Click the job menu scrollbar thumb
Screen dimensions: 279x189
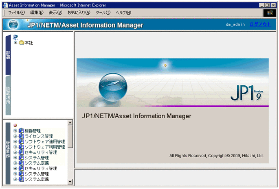click(x=70, y=137)
